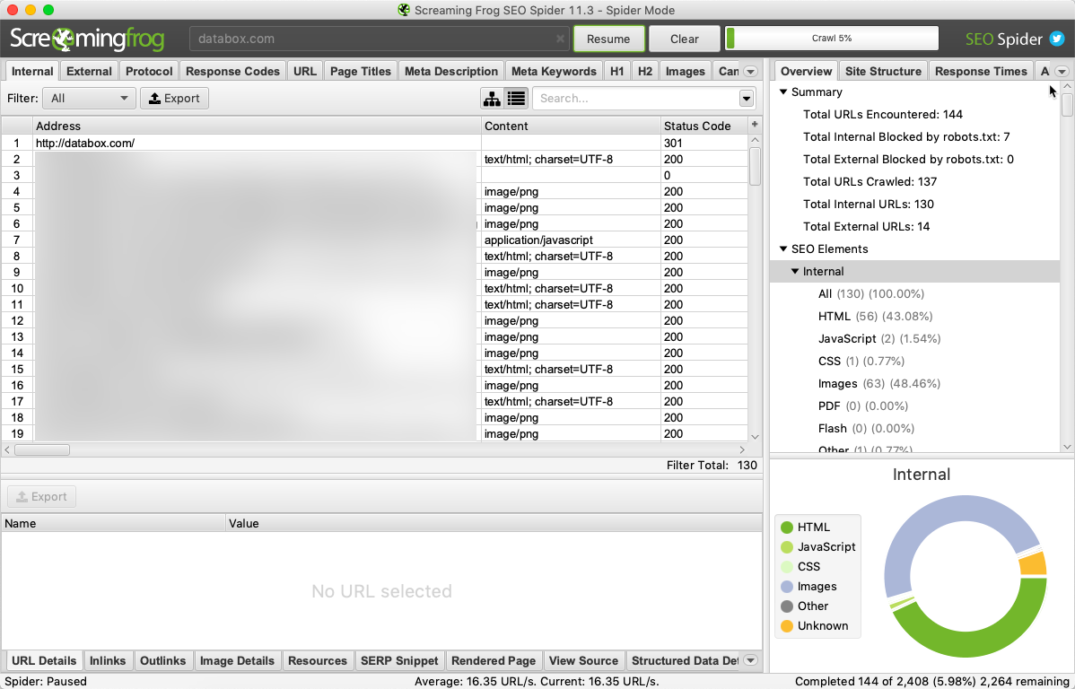Open the Twitter bird icon
1075x689 pixels.
1056,39
